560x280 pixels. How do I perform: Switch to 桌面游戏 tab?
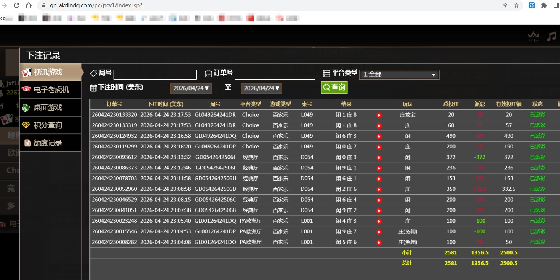(x=50, y=107)
